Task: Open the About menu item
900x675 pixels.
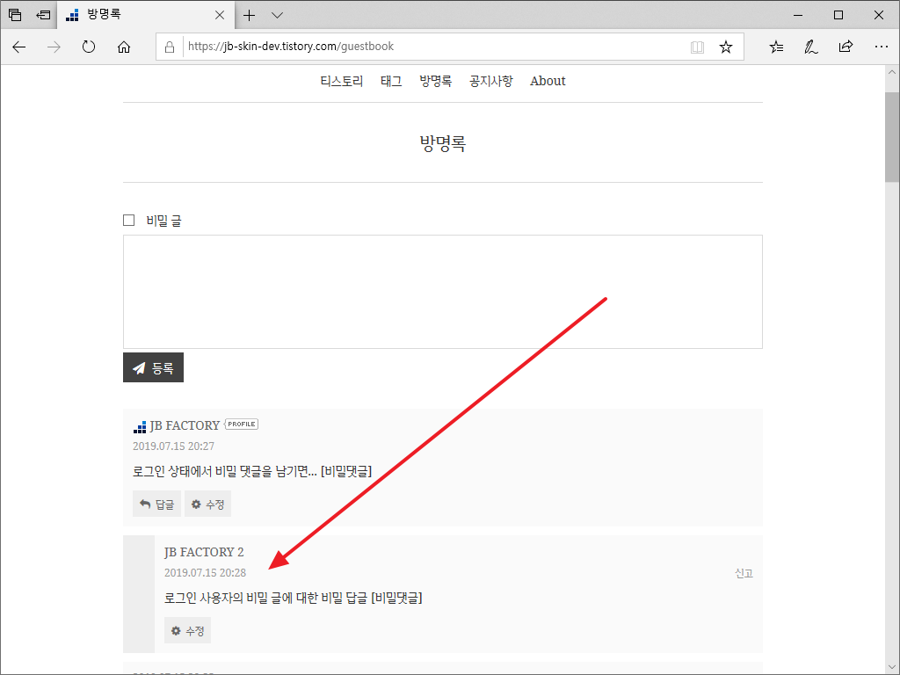Action: coord(548,81)
